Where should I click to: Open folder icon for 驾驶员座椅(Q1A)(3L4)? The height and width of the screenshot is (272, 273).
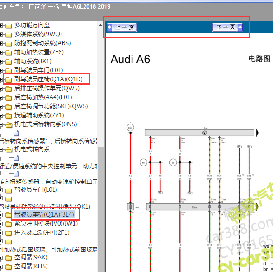coord(9,215)
